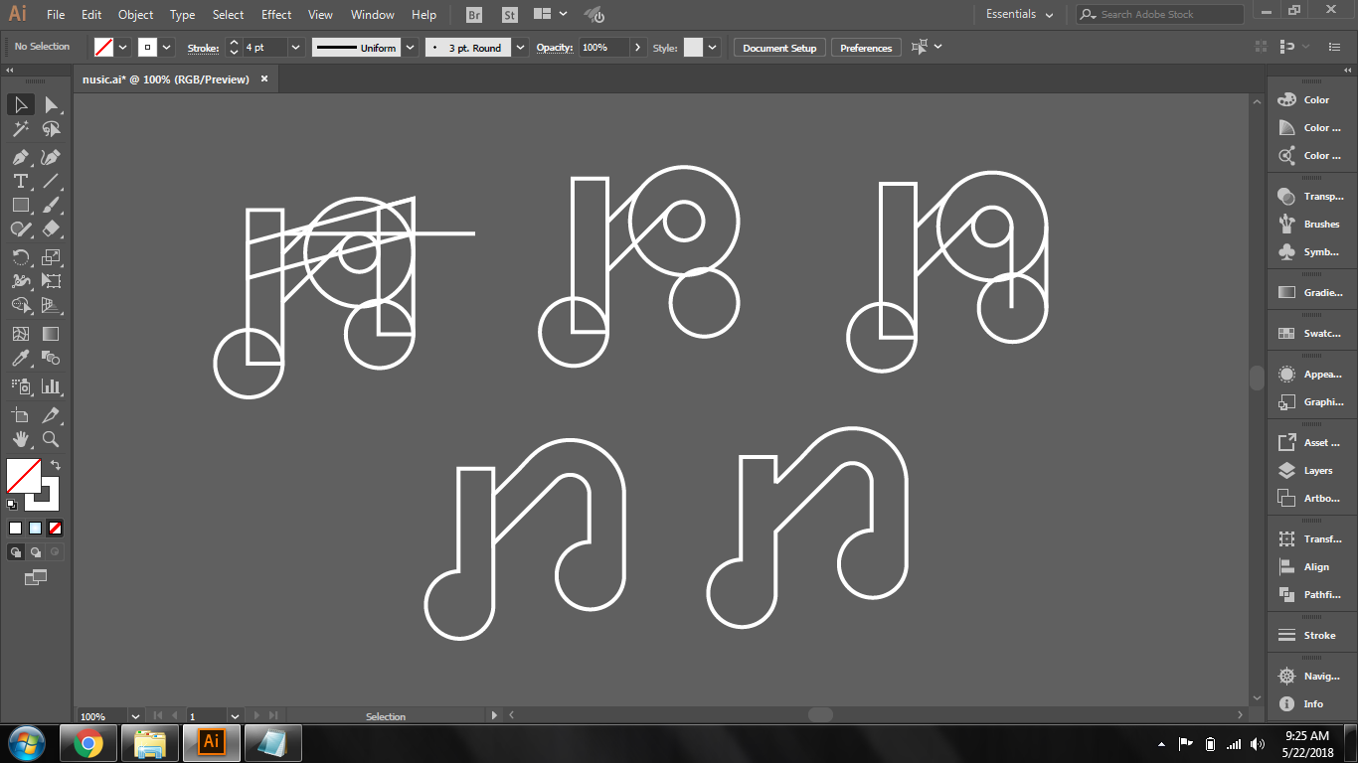Select the Magic Wand tool

pos(20,129)
